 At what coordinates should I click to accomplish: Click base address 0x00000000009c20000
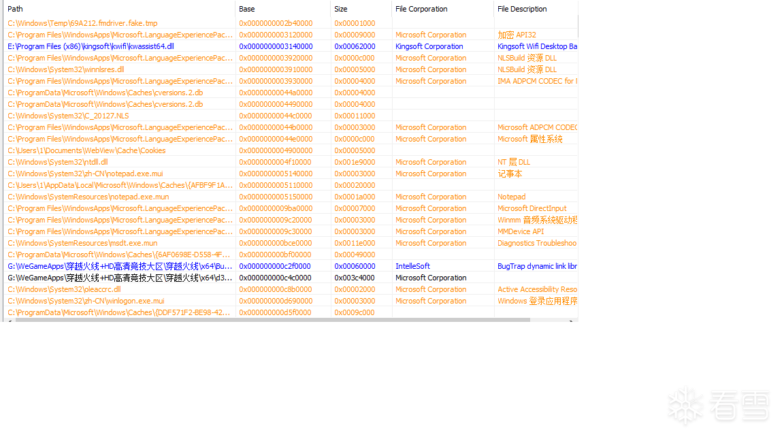pos(276,220)
